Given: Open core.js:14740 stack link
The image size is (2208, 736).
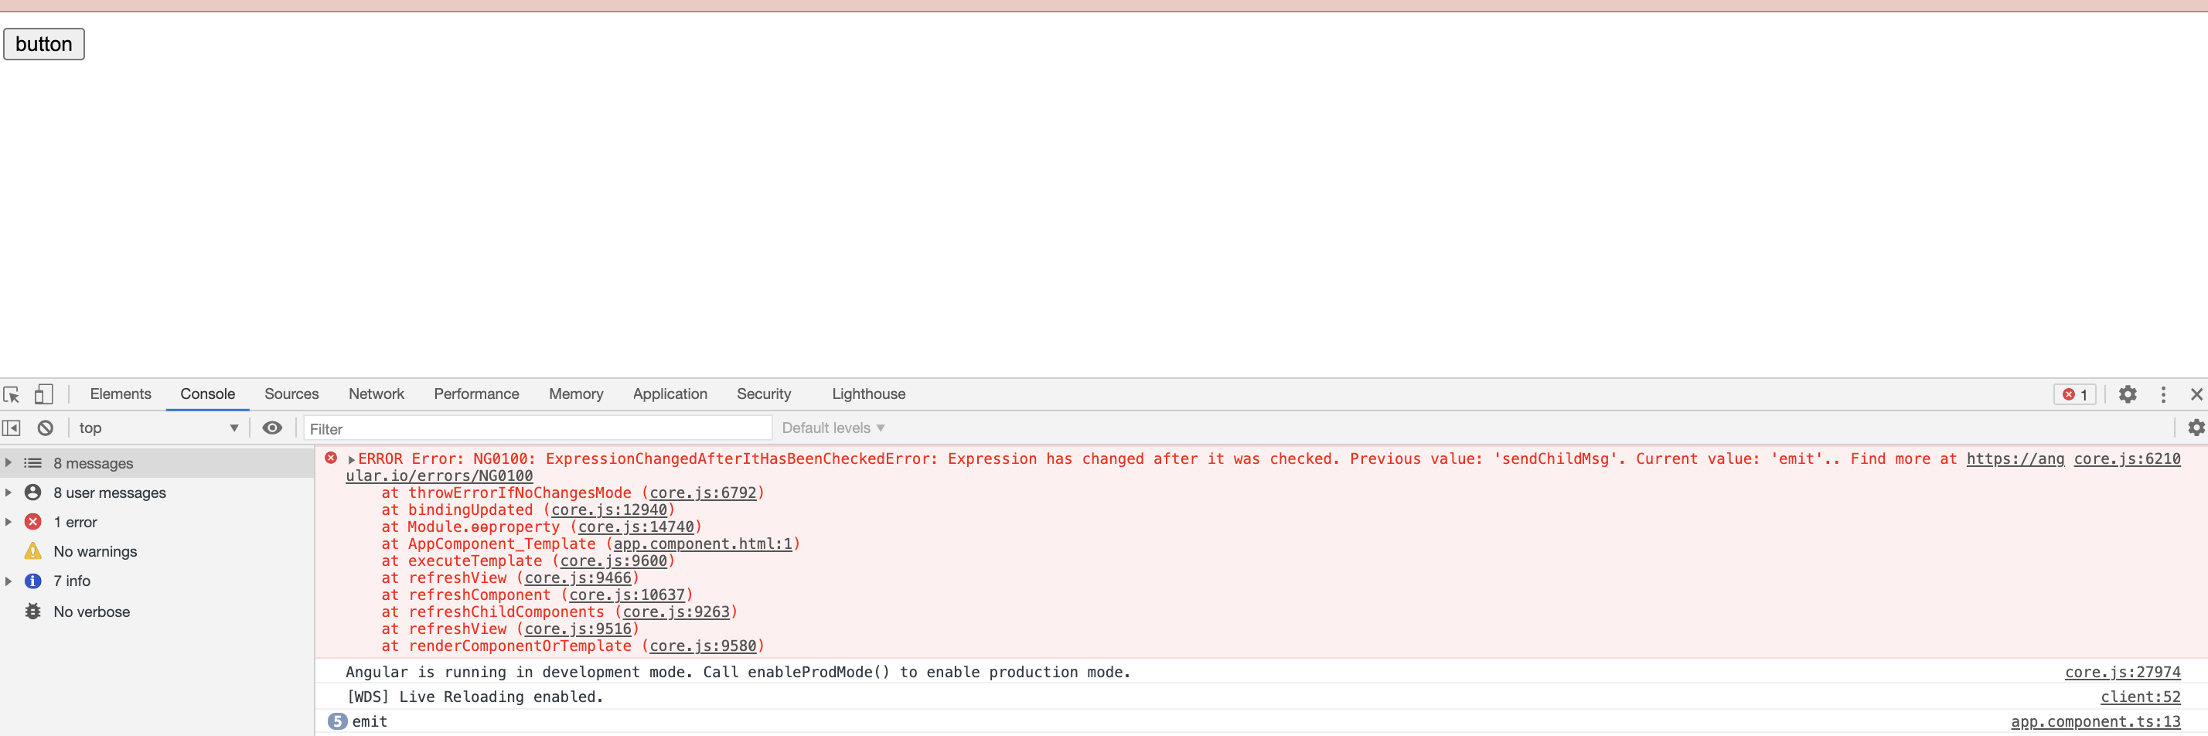Looking at the screenshot, I should 636,527.
